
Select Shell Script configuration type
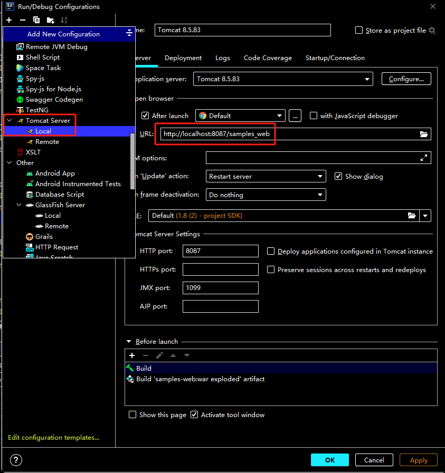pyautogui.click(x=43, y=57)
